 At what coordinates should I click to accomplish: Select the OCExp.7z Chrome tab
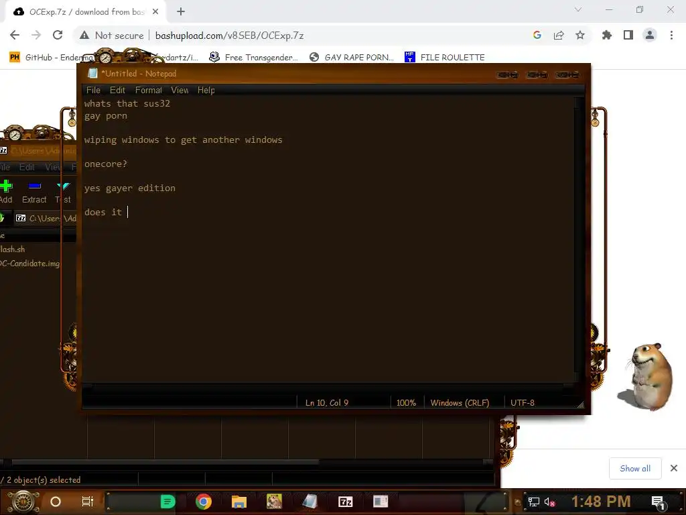tap(86, 12)
